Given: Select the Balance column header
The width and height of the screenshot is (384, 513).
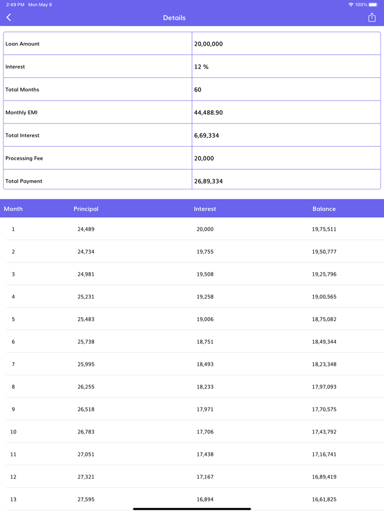Looking at the screenshot, I should point(324,209).
